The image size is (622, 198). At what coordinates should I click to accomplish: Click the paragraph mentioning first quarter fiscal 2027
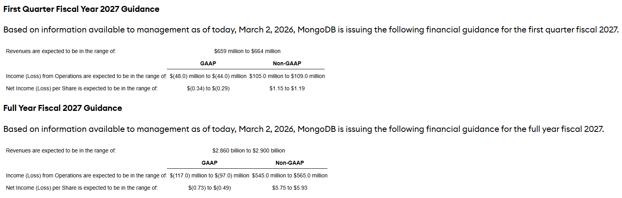coord(311,30)
